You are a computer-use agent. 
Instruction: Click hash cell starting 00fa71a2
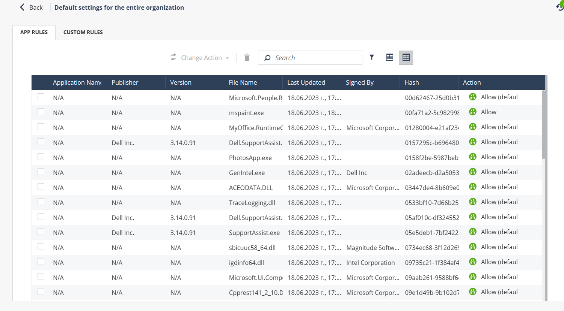[432, 113]
